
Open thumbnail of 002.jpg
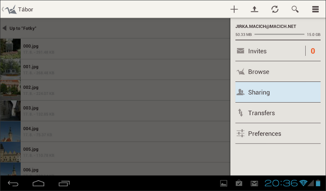(11, 90)
